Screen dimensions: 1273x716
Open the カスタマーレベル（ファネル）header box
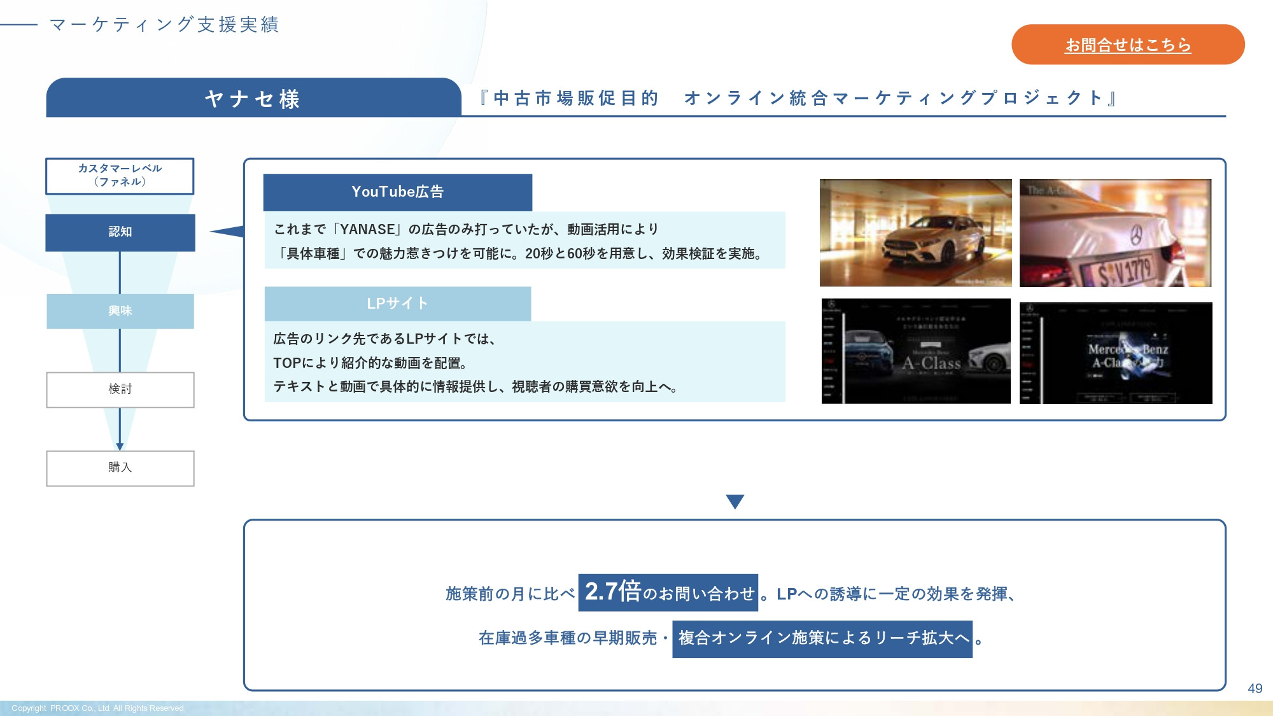pyautogui.click(x=120, y=176)
